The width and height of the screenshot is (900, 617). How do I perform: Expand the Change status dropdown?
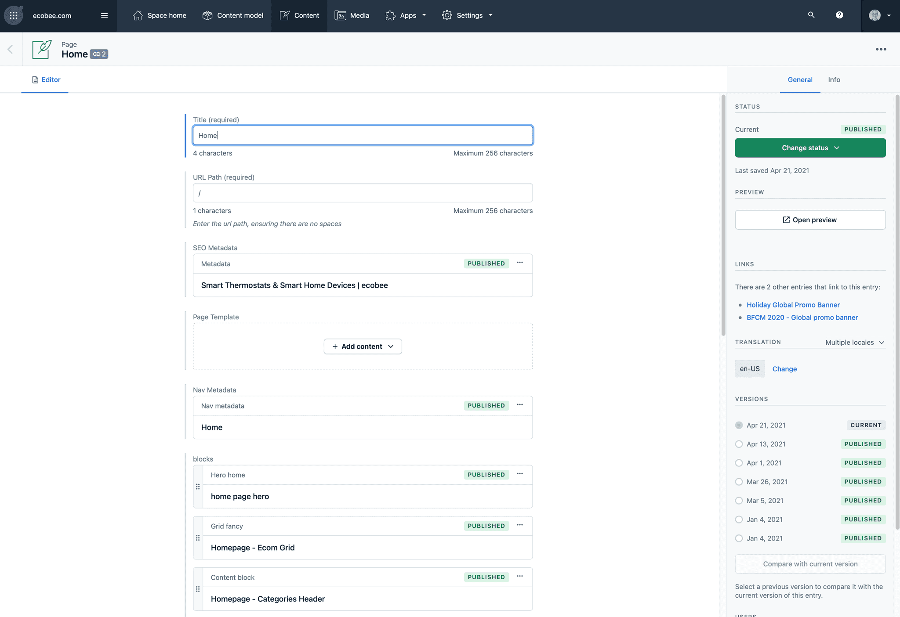point(810,148)
